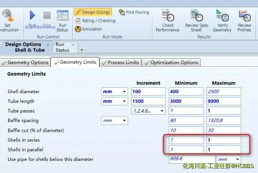Edit Shells in series minimum field

click(186, 140)
